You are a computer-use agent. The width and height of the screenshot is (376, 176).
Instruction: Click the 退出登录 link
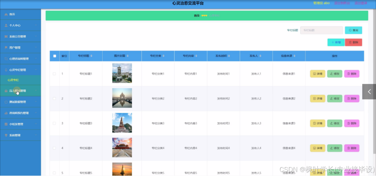361,3
